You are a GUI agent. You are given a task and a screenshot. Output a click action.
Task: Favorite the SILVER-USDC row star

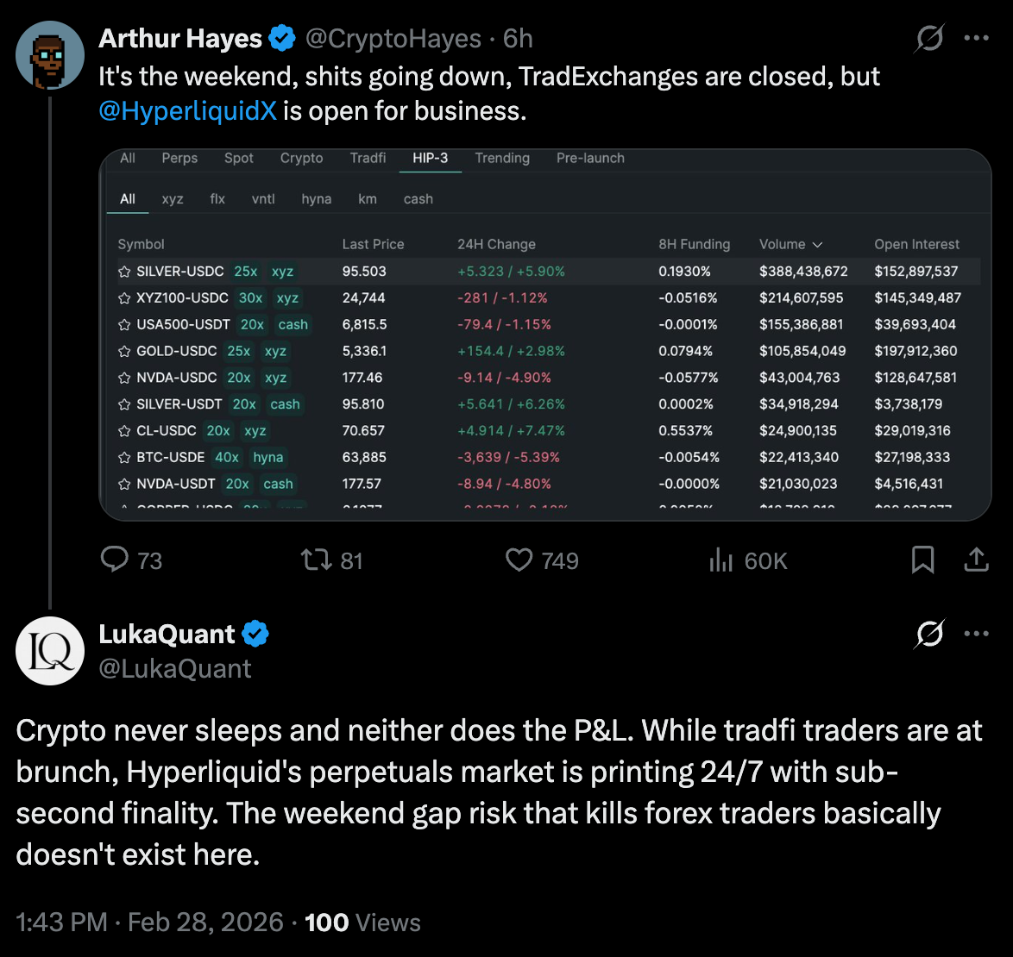pyautogui.click(x=124, y=272)
